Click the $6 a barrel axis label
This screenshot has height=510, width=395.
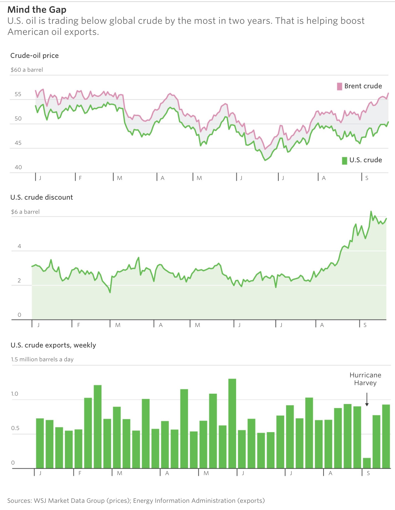[25, 212]
